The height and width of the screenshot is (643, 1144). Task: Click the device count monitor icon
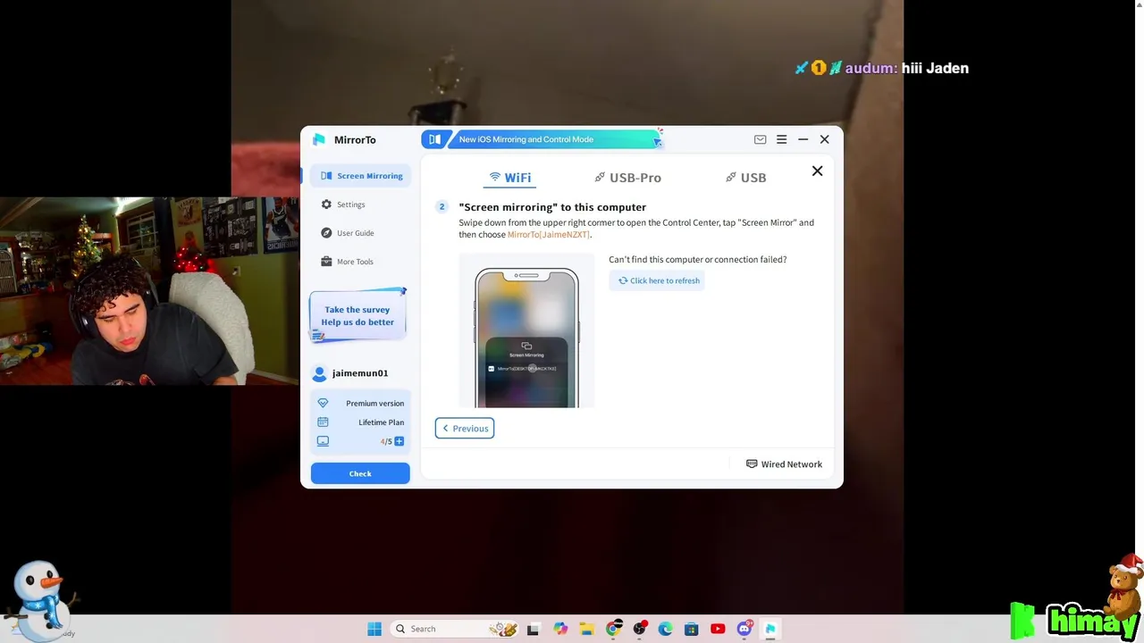coord(323,441)
